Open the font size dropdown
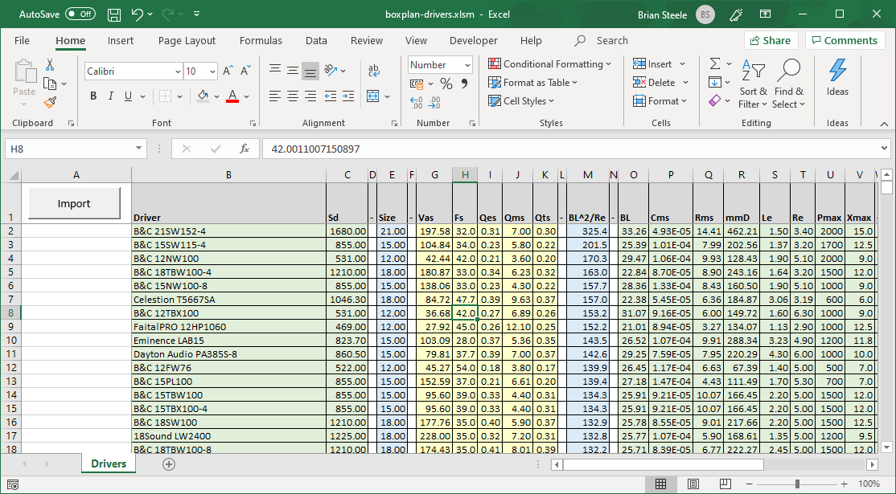This screenshot has height=494, width=896. point(212,71)
